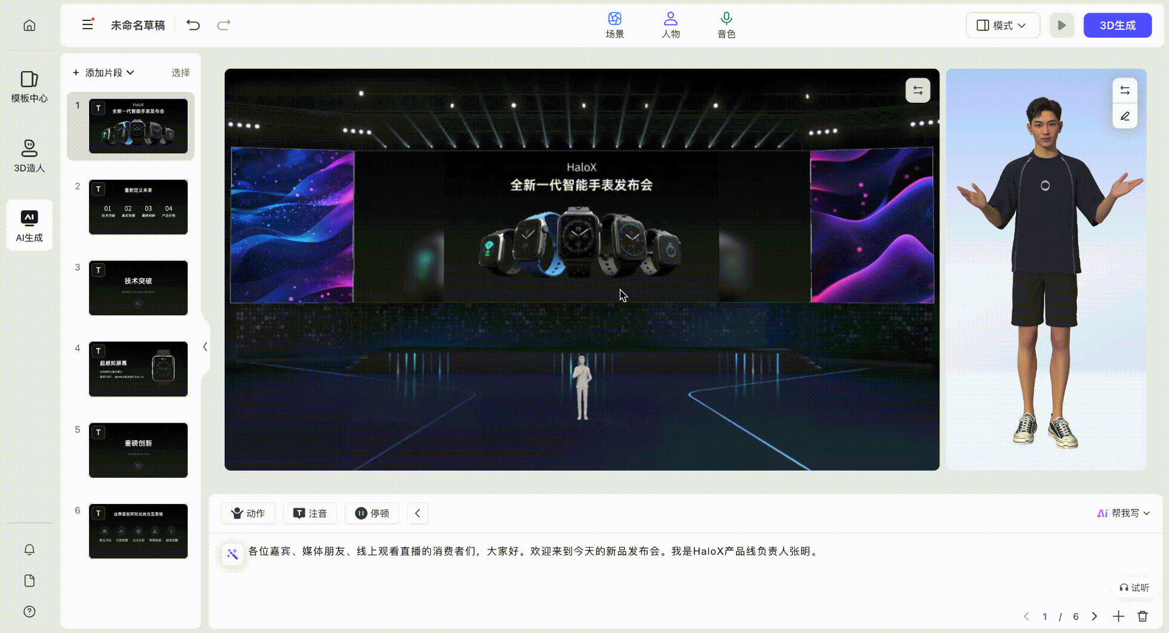The width and height of the screenshot is (1169, 633).
Task: Swap the character in avatar panel
Action: click(1125, 91)
